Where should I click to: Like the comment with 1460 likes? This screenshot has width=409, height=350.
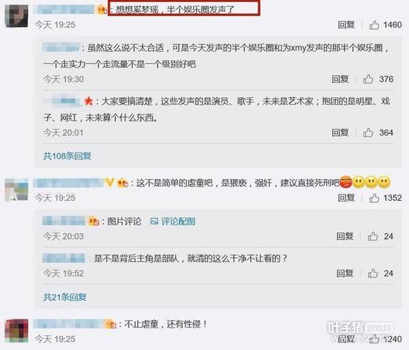pyautogui.click(x=374, y=25)
